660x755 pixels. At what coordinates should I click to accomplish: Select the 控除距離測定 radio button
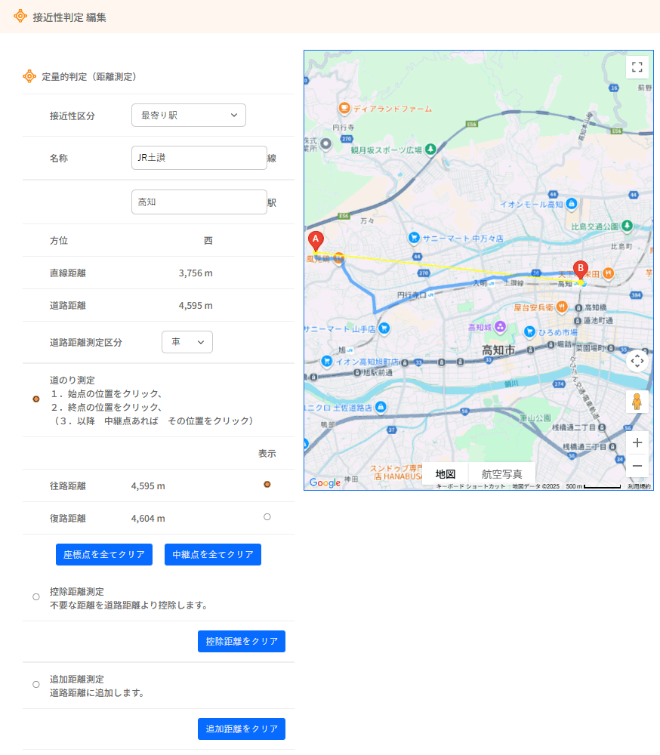click(36, 597)
